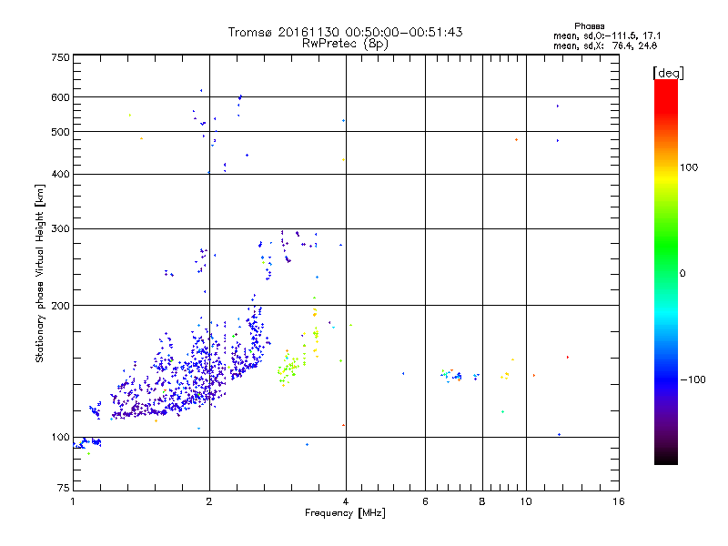
Task: Click the '[deg]' colorbar unit label
Action: coord(668,73)
